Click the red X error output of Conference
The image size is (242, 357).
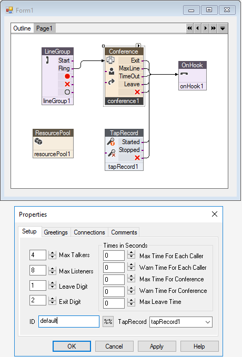[x=137, y=92]
